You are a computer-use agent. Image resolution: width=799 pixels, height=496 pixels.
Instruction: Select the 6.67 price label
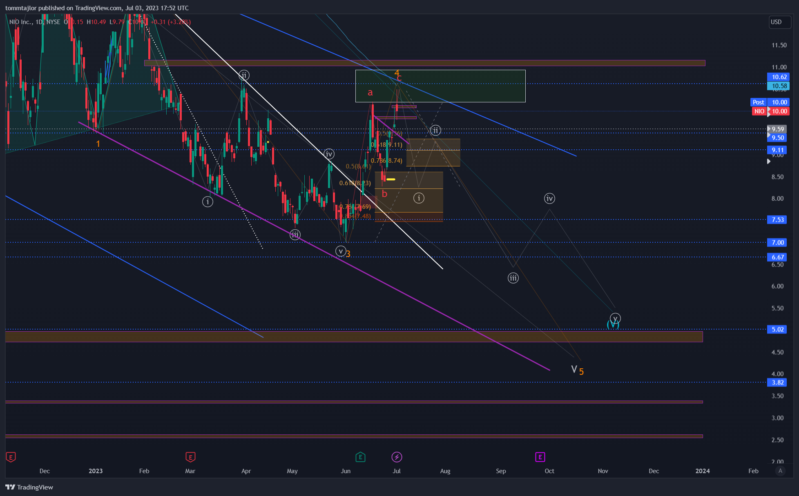tap(777, 257)
